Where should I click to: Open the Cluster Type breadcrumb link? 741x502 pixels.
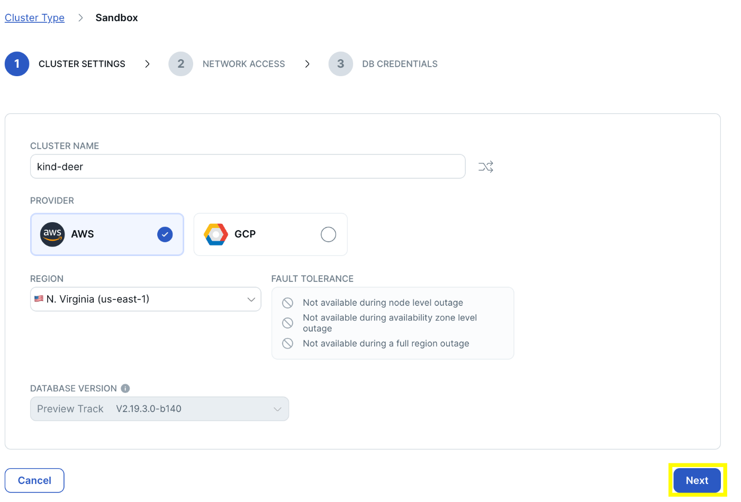34,17
